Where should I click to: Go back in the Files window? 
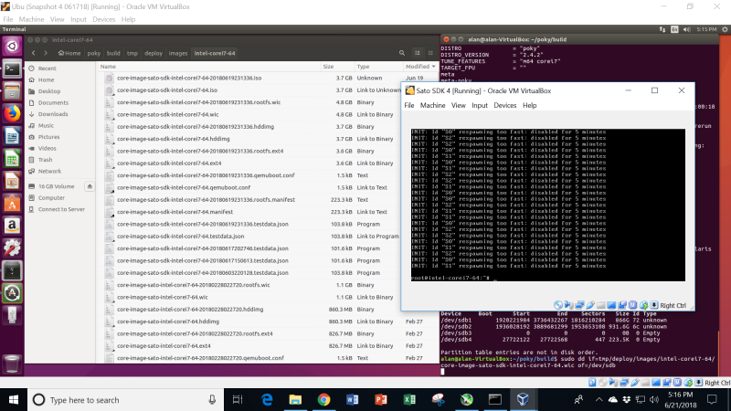33,53
